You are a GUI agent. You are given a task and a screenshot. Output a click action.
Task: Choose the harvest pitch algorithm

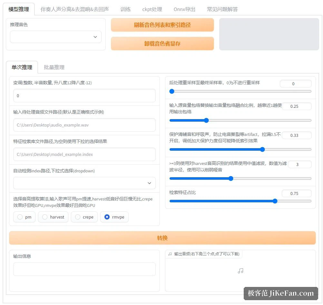coord(53,217)
